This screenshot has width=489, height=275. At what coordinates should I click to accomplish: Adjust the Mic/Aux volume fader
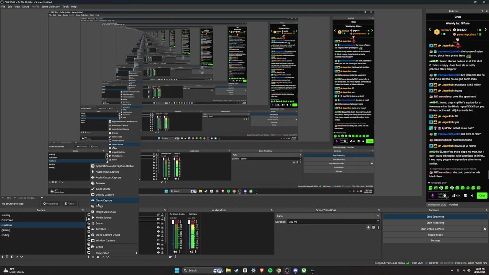click(189, 222)
